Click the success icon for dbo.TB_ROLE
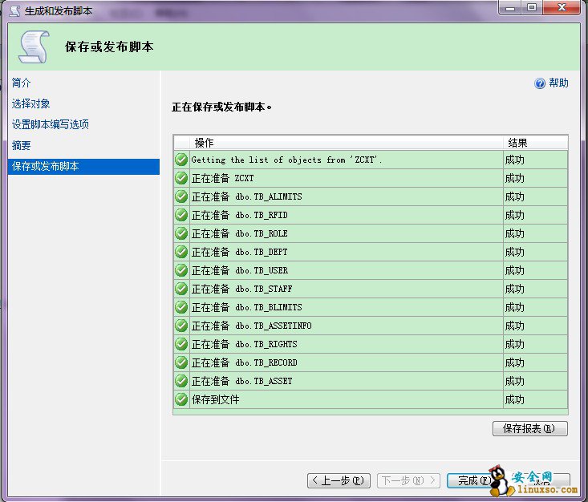 point(181,233)
